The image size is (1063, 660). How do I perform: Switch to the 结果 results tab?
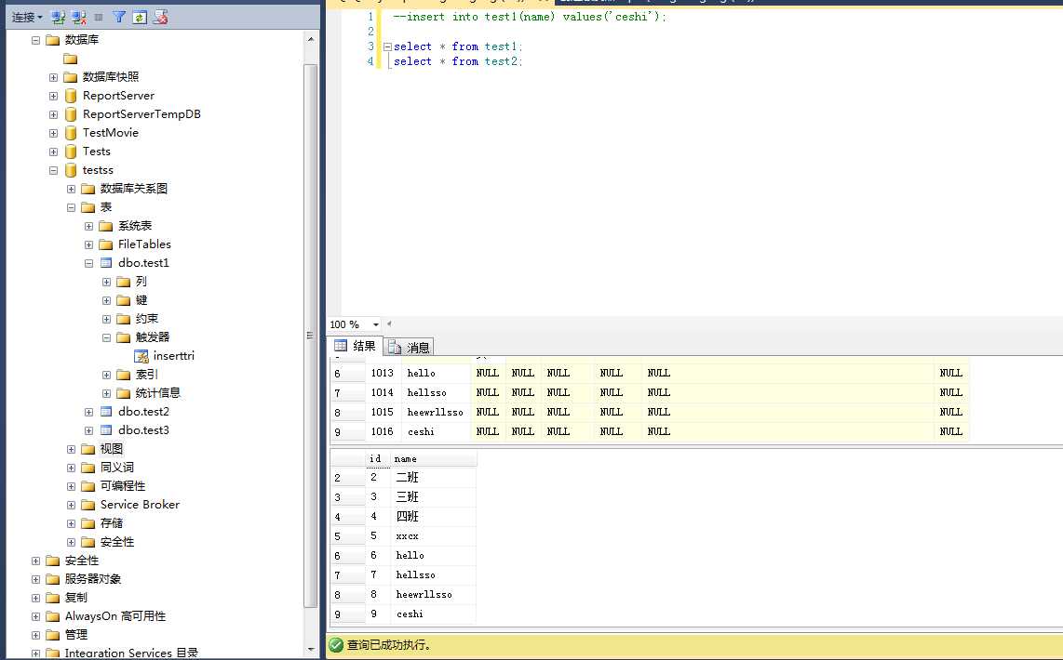[356, 346]
